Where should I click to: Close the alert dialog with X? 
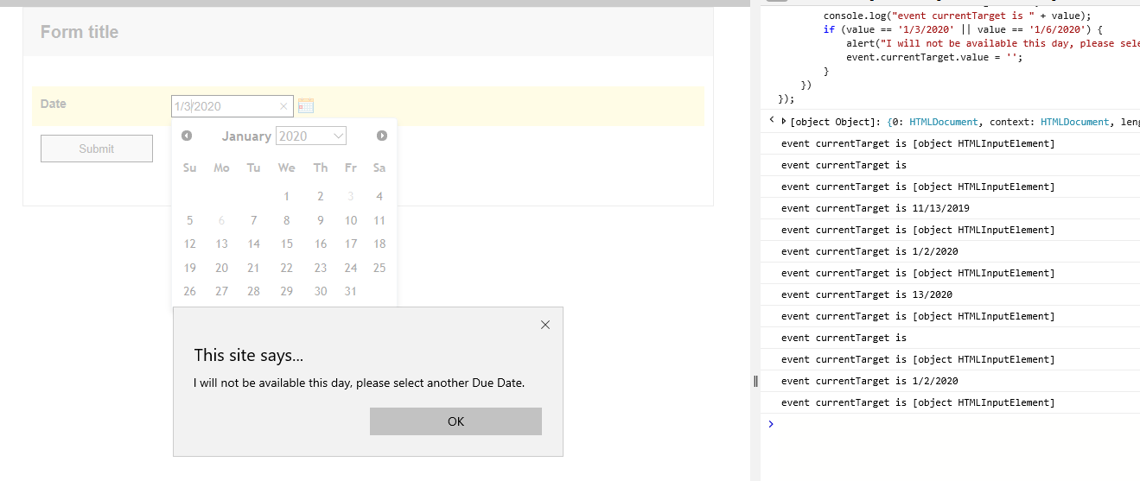click(x=545, y=325)
